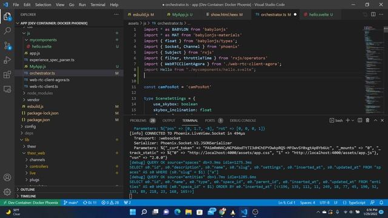Switch to Debug Console panel tab
Screen dimensions: 388x218
point(242,121)
